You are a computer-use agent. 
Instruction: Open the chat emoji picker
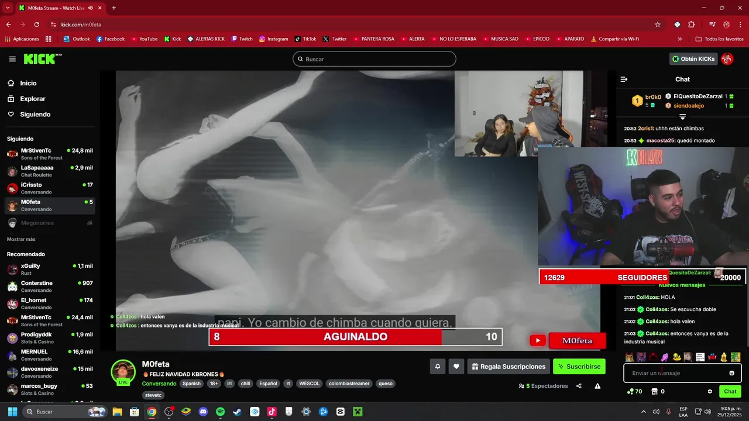pyautogui.click(x=731, y=373)
